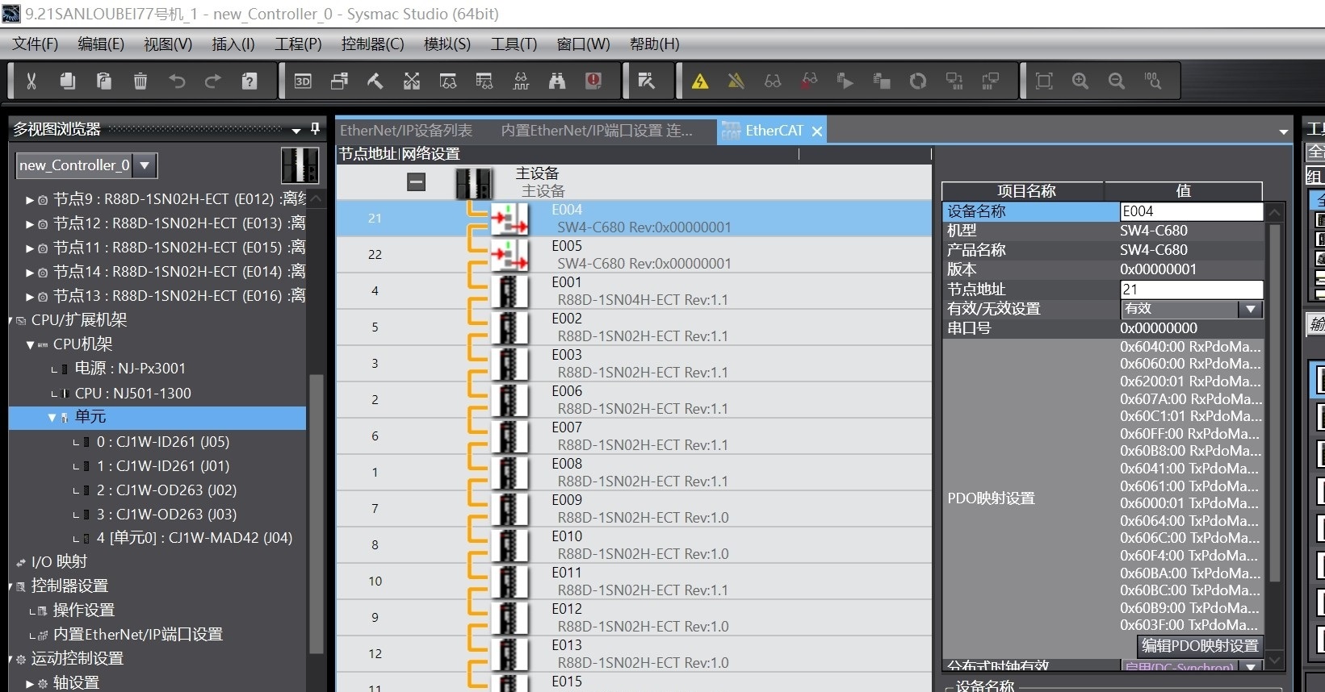Select unit 2 : CJ1W-OD263 (J02)
The image size is (1325, 692).
(x=166, y=490)
